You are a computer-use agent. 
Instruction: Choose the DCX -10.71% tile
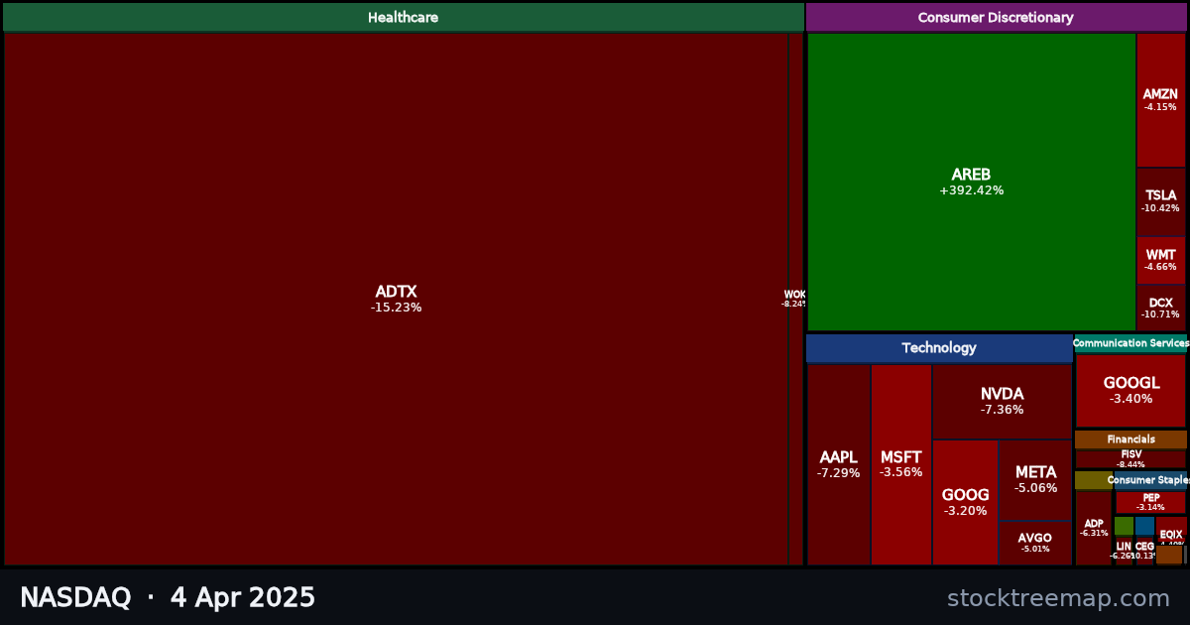[1160, 308]
